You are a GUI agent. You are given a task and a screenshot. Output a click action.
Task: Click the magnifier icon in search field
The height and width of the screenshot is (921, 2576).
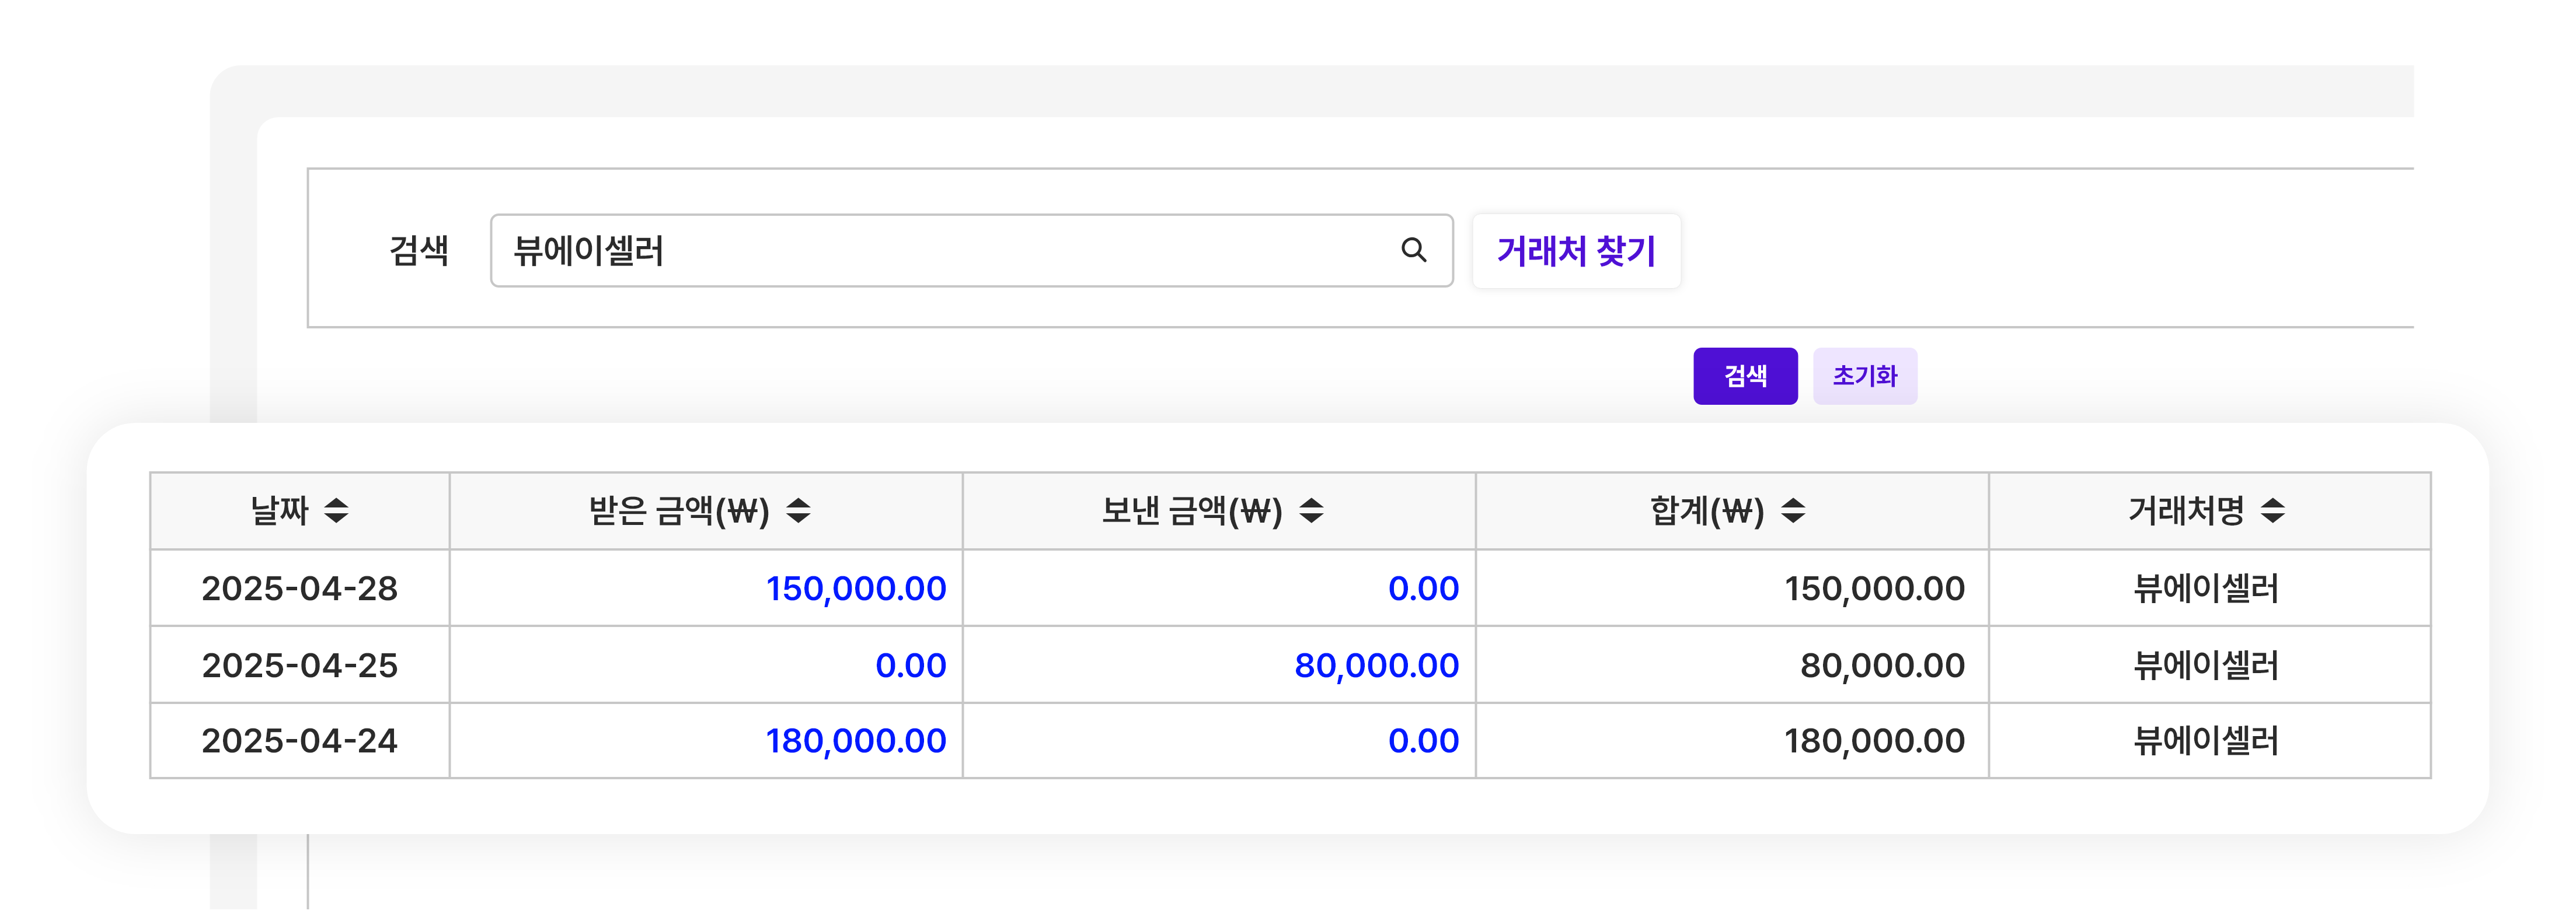click(1413, 250)
